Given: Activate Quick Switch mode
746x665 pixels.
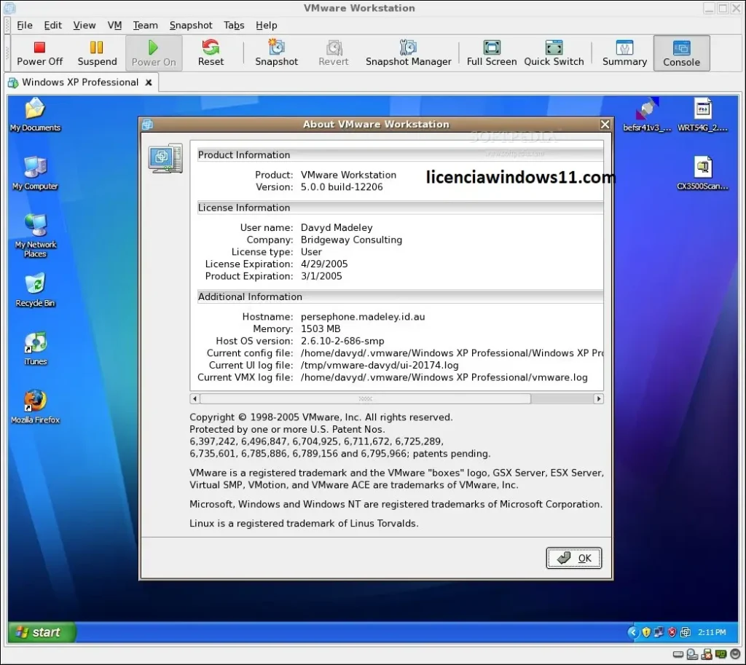Looking at the screenshot, I should (554, 53).
